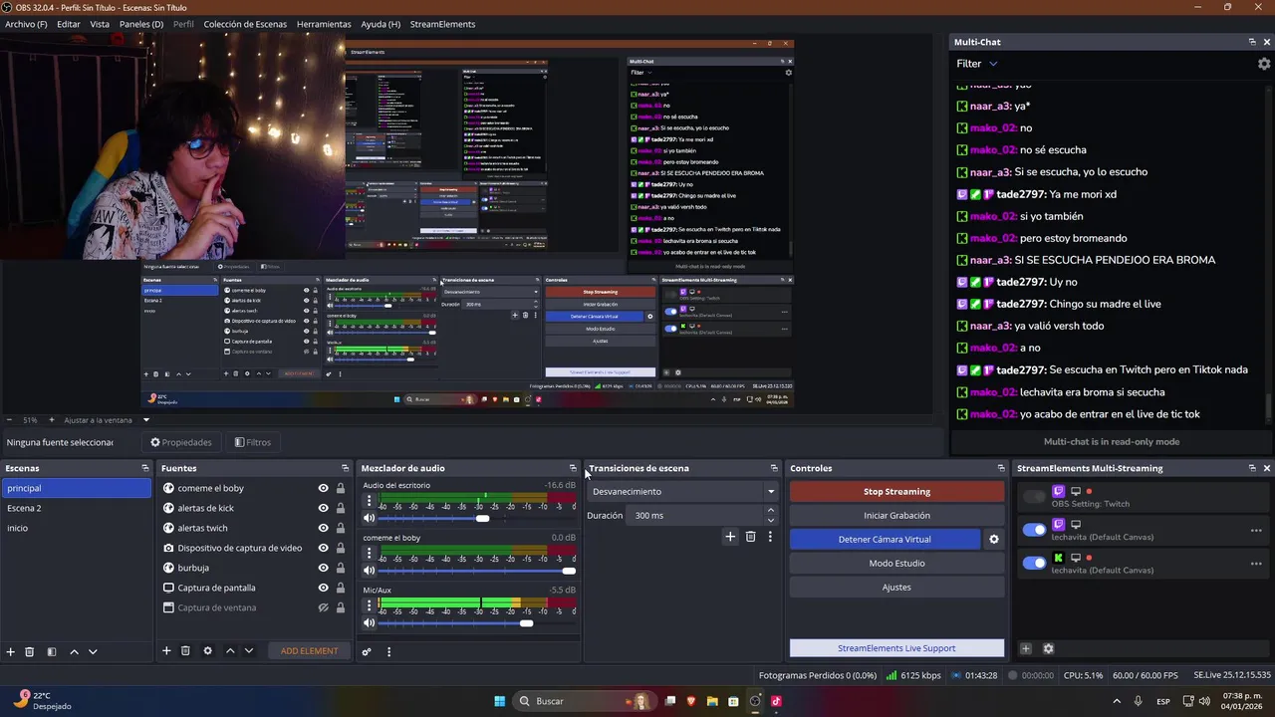Open Multi-Chat settings gear icon
Image resolution: width=1275 pixels, height=717 pixels.
pyautogui.click(x=1264, y=64)
